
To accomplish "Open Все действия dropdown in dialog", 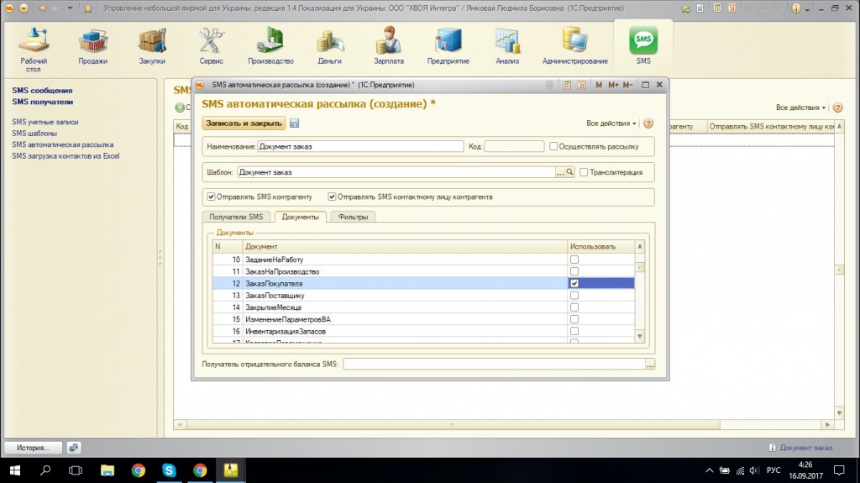I will coord(611,123).
